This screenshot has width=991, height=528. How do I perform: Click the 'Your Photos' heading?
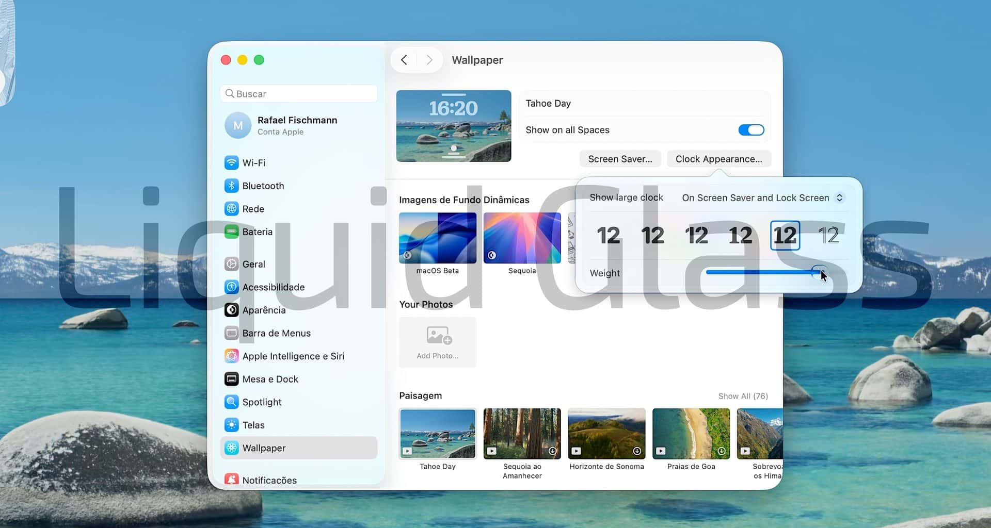[426, 304]
